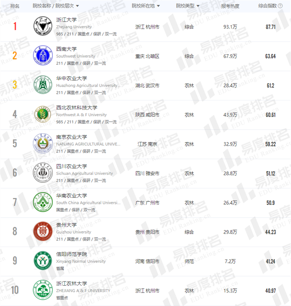Click the Sichuan Agricultural University logo
The image size is (291, 306).
[42, 174]
